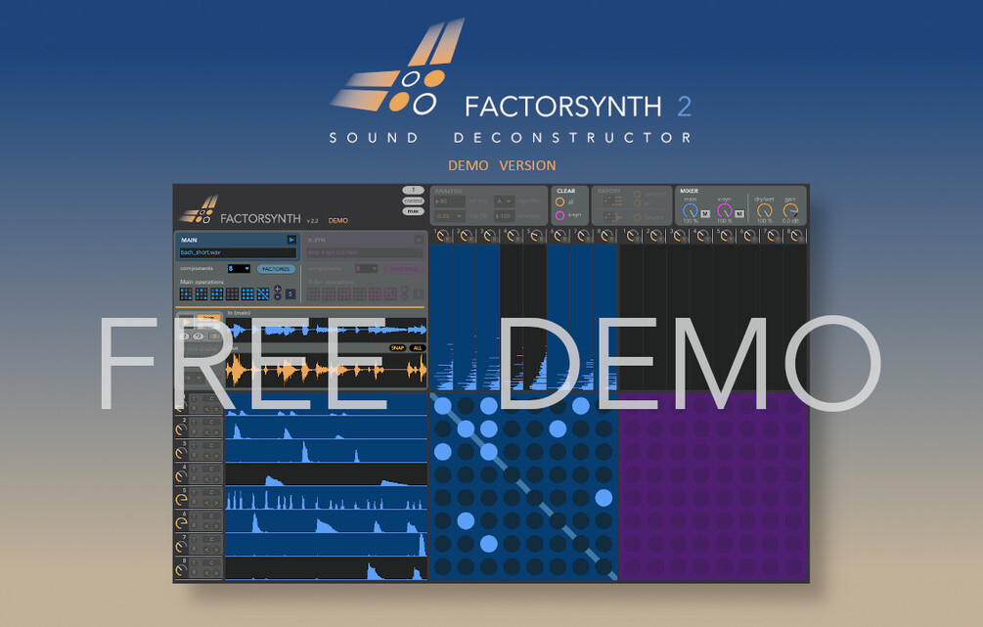Click the window size field in ANALYSIS
The width and height of the screenshot is (983, 627).
tap(450, 202)
